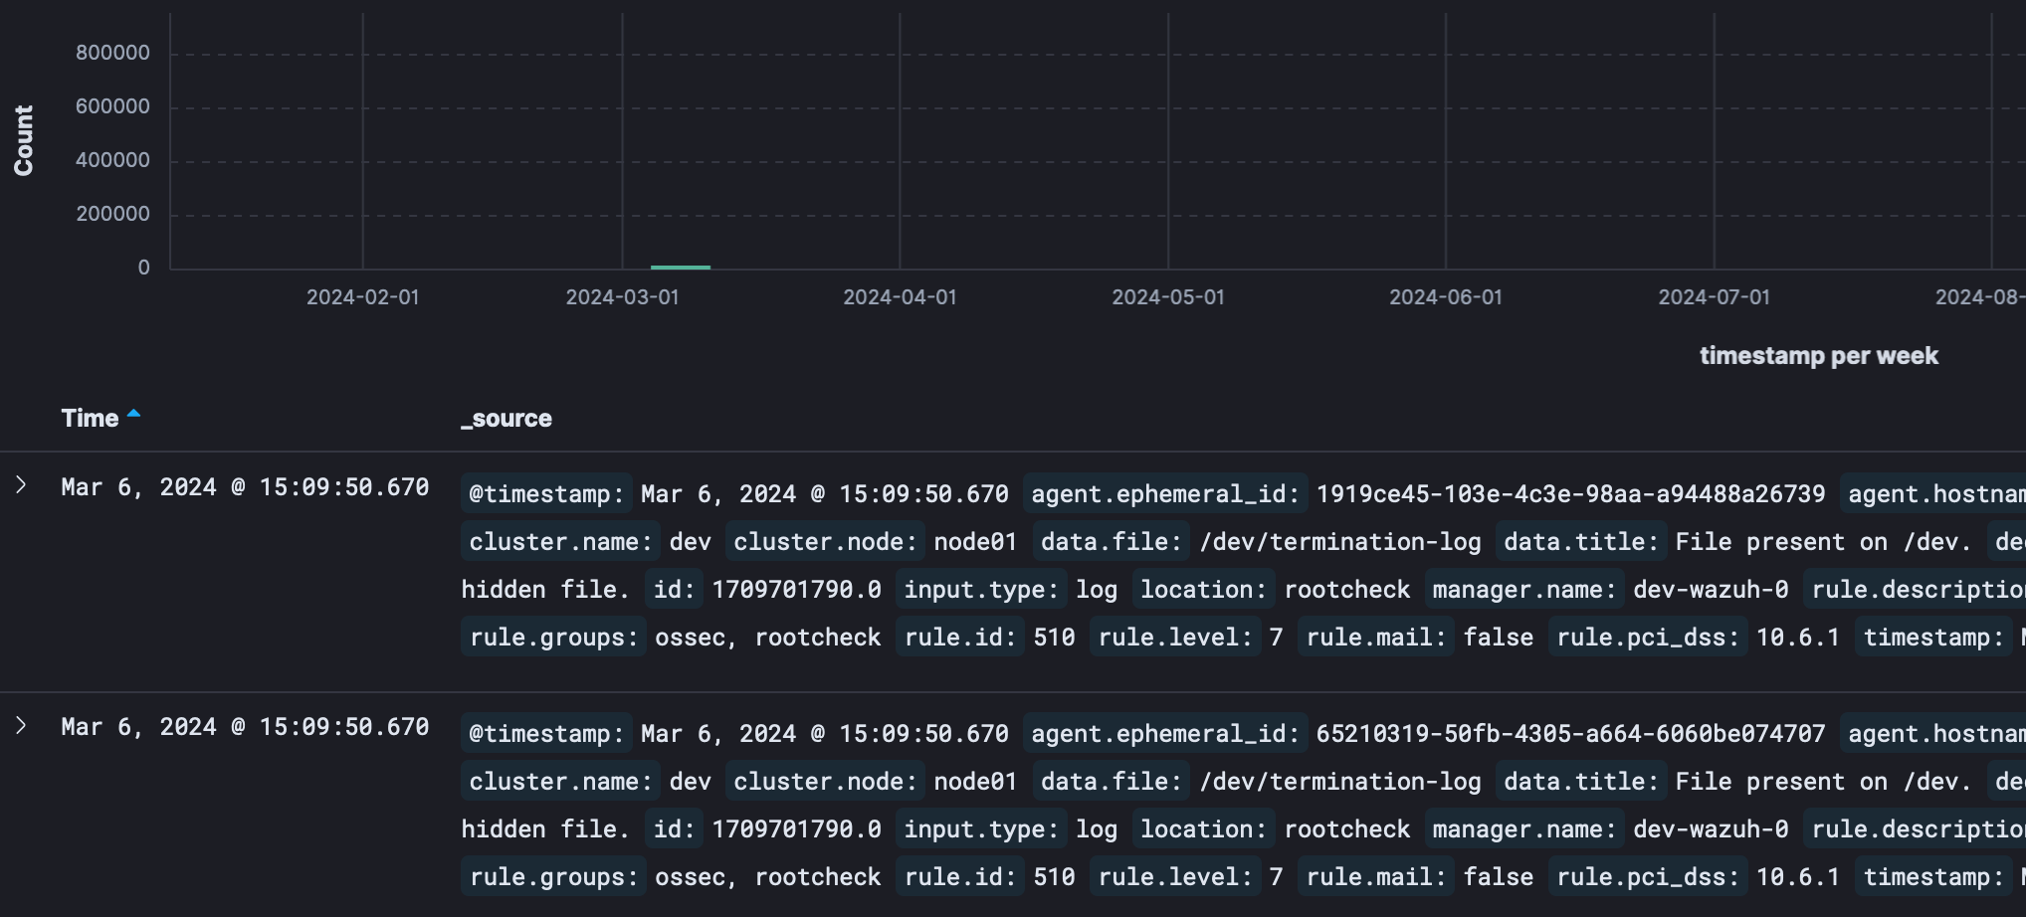Click rule.pci_dss field in second row
The height and width of the screenshot is (917, 2026).
click(x=1647, y=877)
